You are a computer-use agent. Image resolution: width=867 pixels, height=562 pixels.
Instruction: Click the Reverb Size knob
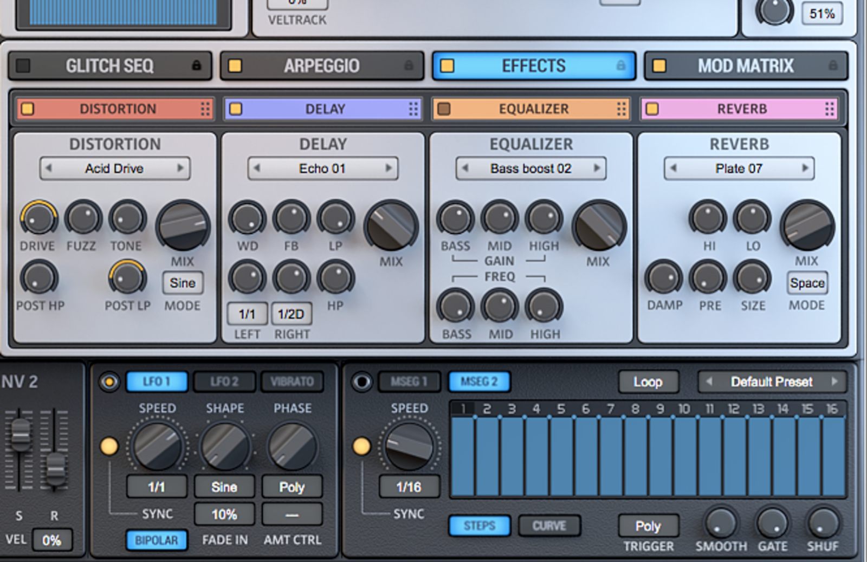(752, 279)
